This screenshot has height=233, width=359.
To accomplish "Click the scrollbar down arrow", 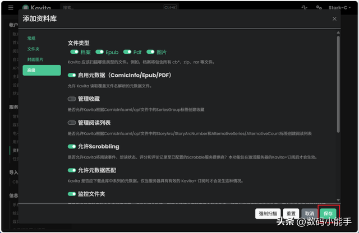I will click(x=338, y=200).
